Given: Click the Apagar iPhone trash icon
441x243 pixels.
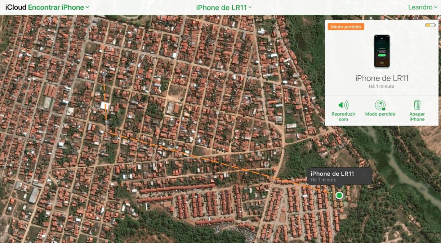Looking at the screenshot, I should tap(417, 105).
